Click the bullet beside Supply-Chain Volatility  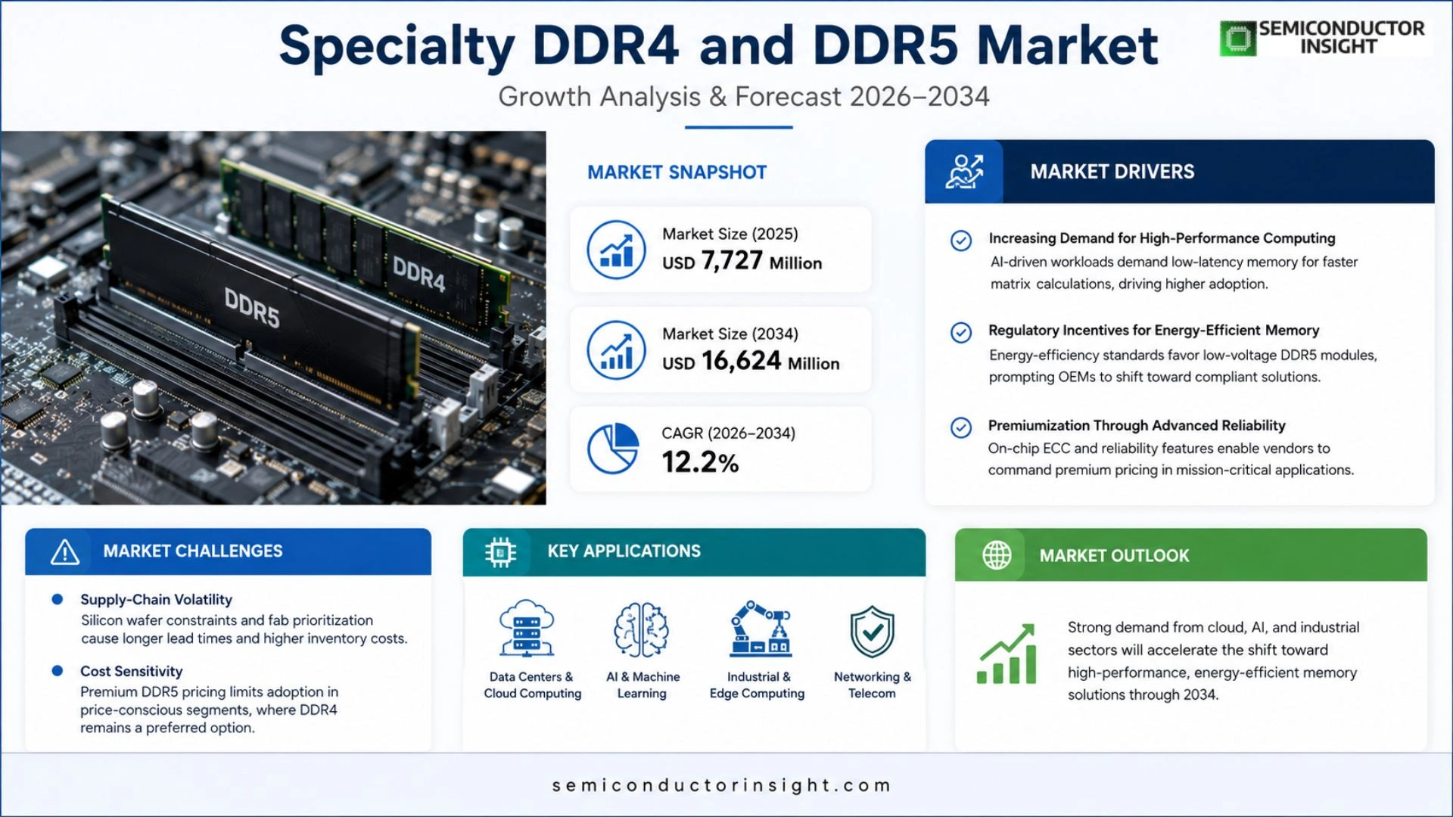pyautogui.click(x=57, y=599)
